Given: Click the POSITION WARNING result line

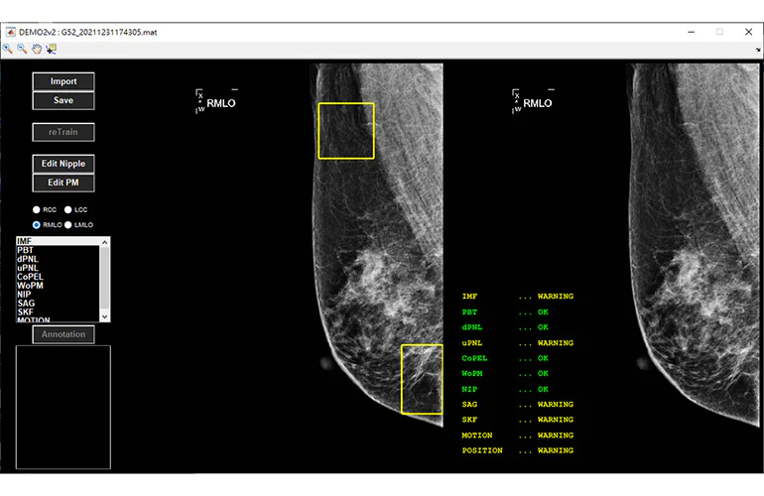Looking at the screenshot, I should [518, 450].
